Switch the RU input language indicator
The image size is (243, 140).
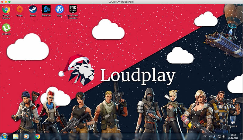205,136
